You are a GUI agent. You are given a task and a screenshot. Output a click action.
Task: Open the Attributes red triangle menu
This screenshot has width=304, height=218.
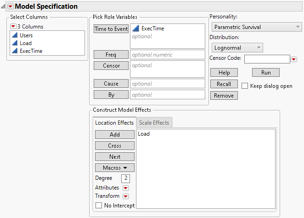pyautogui.click(x=125, y=188)
